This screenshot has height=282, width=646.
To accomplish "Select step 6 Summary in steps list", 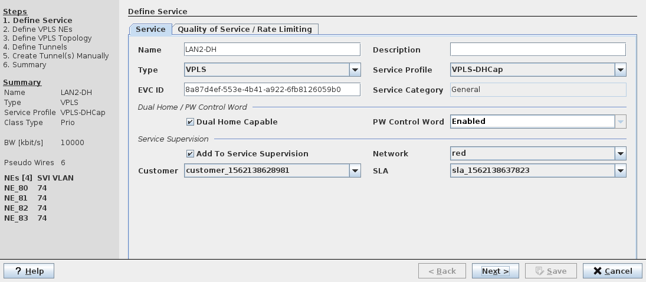I will point(24,65).
